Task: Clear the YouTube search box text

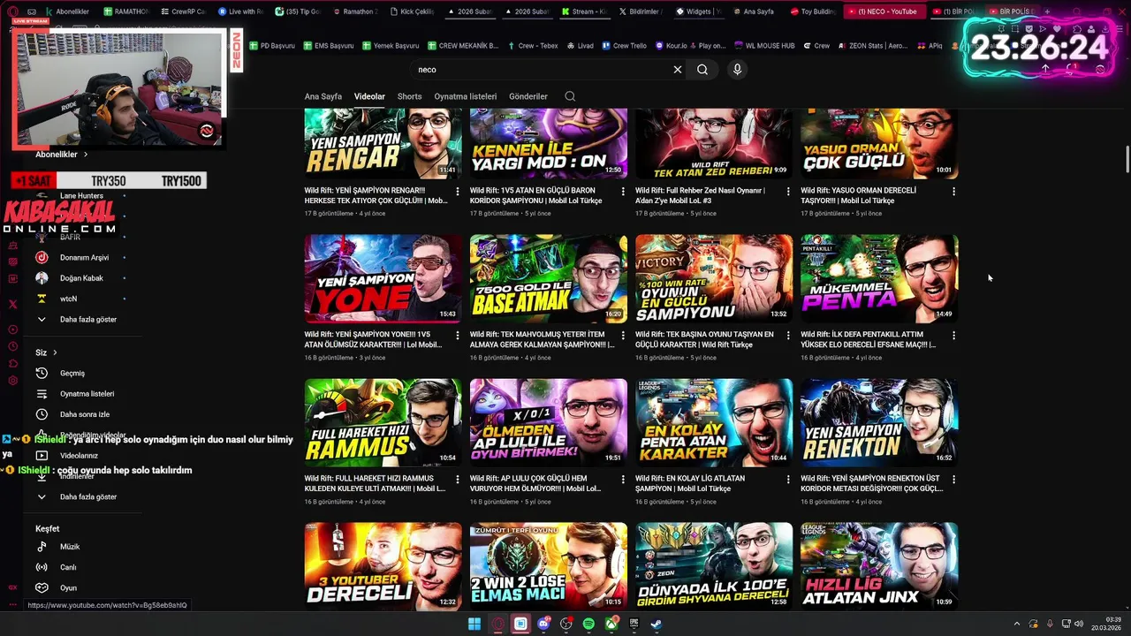Action: coord(678,70)
